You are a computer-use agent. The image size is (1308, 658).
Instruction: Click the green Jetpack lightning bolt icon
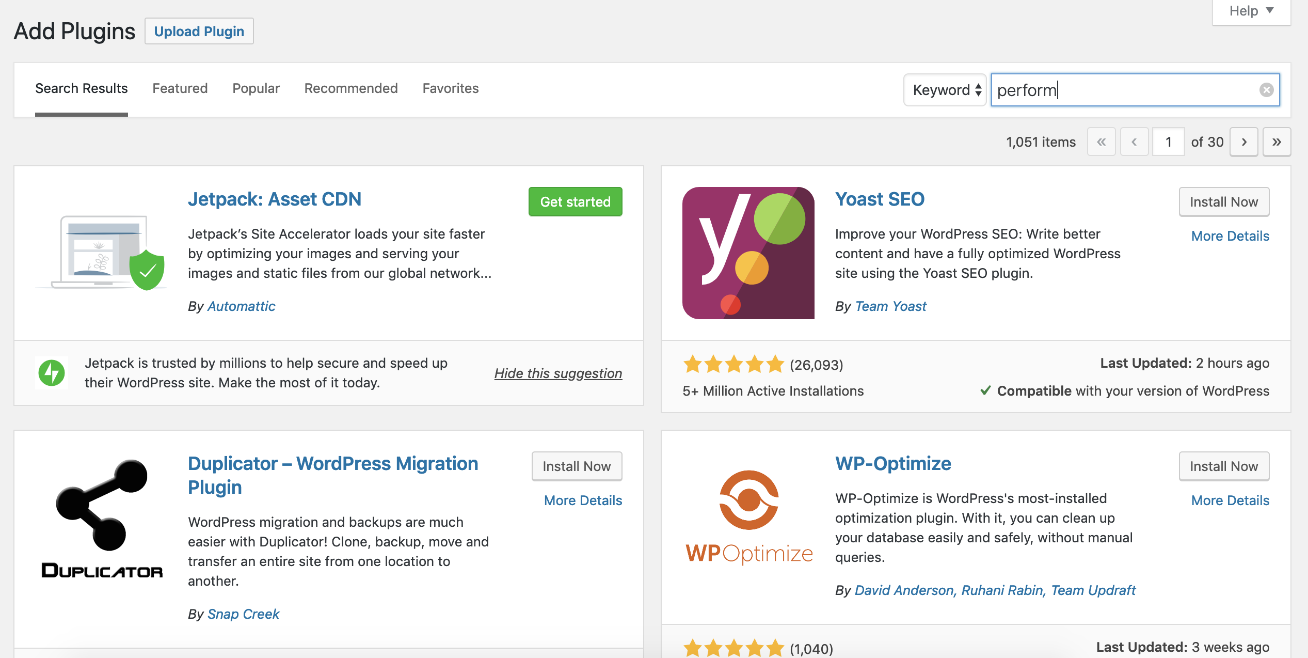(x=52, y=372)
